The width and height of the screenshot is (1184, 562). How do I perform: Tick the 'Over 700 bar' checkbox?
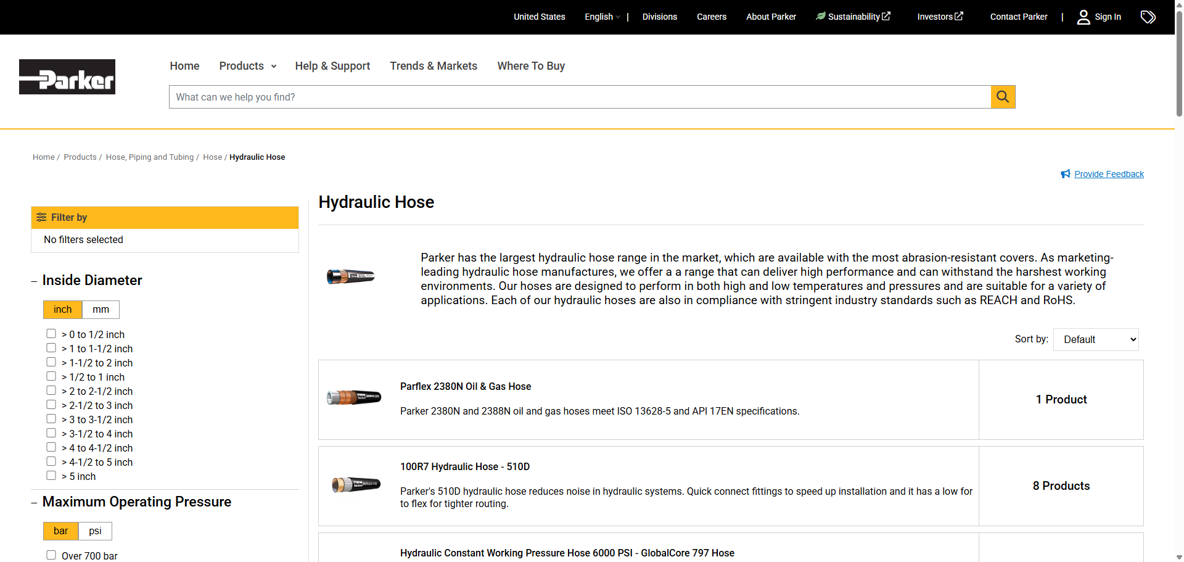click(x=51, y=555)
